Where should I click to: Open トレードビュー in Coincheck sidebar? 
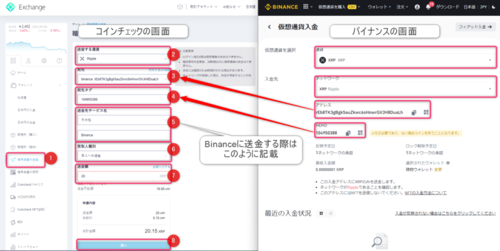coord(24,247)
